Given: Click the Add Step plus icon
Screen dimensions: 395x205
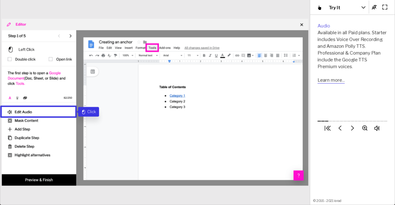Looking at the screenshot, I should 10,129.
